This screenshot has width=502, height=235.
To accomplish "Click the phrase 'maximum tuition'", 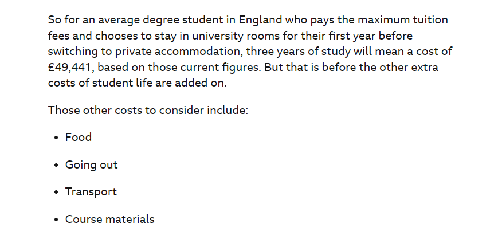I will (x=403, y=20).
